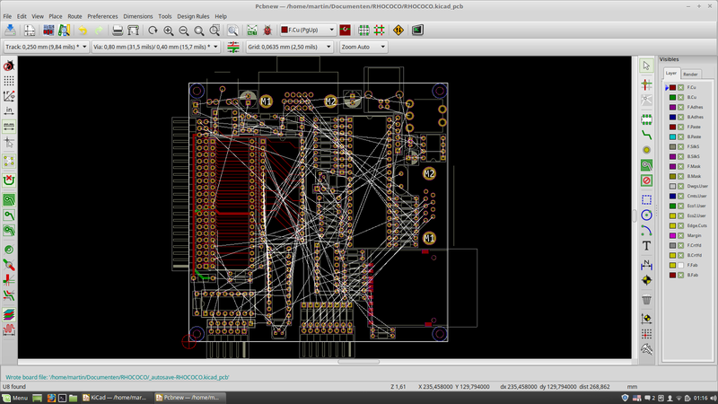Open the Track width dropdown

[x=46, y=47]
